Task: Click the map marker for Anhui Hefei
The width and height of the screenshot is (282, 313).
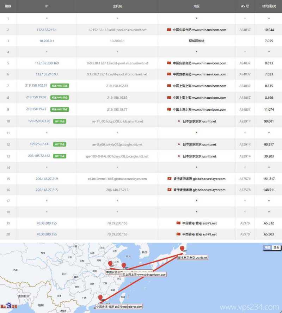Action: (110, 263)
